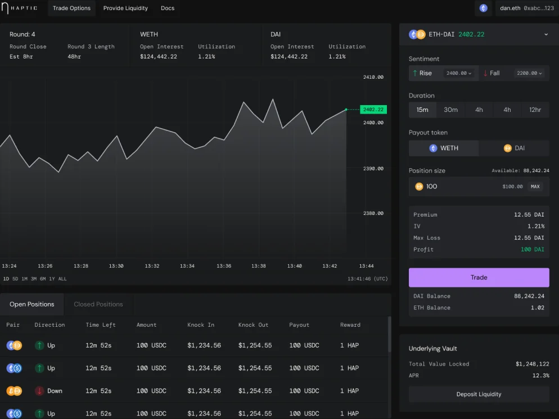Switch to Closed Positions tab
Image resolution: width=559 pixels, height=419 pixels.
98,304
